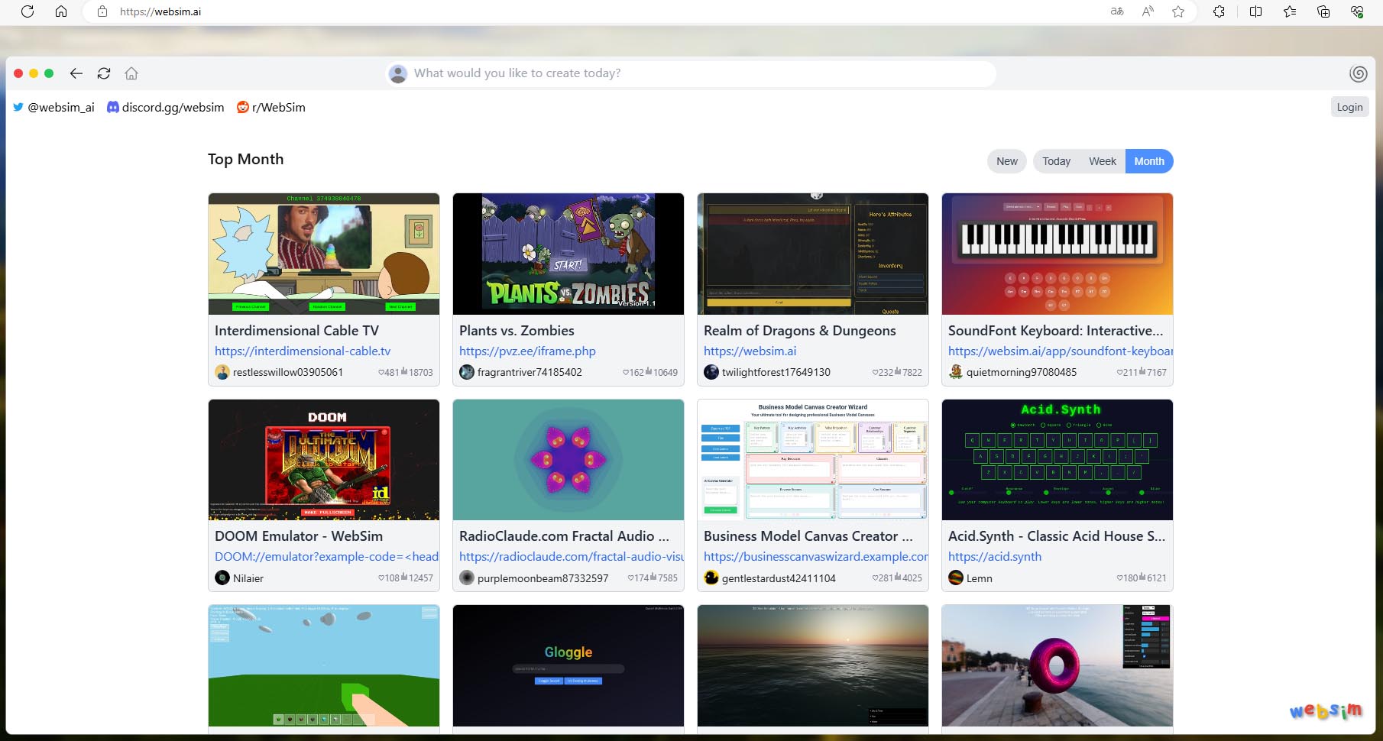
Task: Open the interdimensional-cable.tv link
Action: pyautogui.click(x=303, y=351)
